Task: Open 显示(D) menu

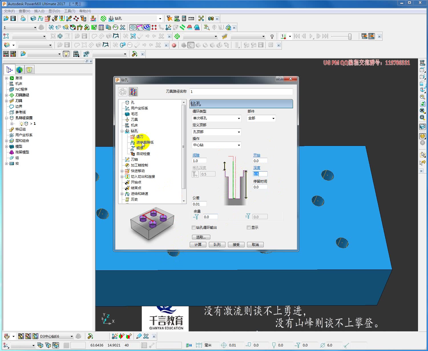Action: tap(54, 11)
